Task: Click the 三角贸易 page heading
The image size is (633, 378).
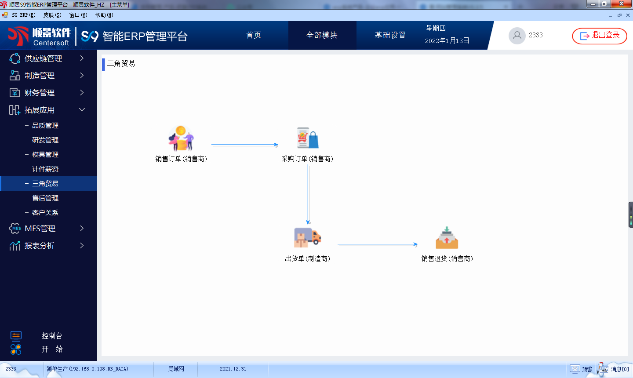Action: coord(121,63)
